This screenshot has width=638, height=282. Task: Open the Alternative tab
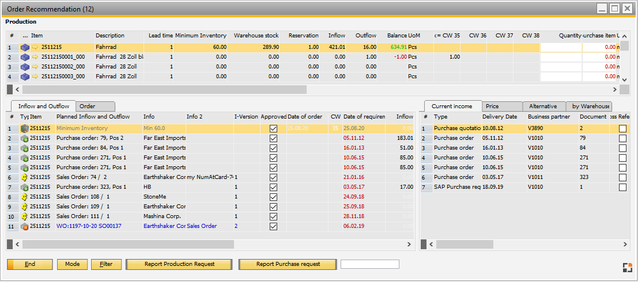click(x=543, y=106)
